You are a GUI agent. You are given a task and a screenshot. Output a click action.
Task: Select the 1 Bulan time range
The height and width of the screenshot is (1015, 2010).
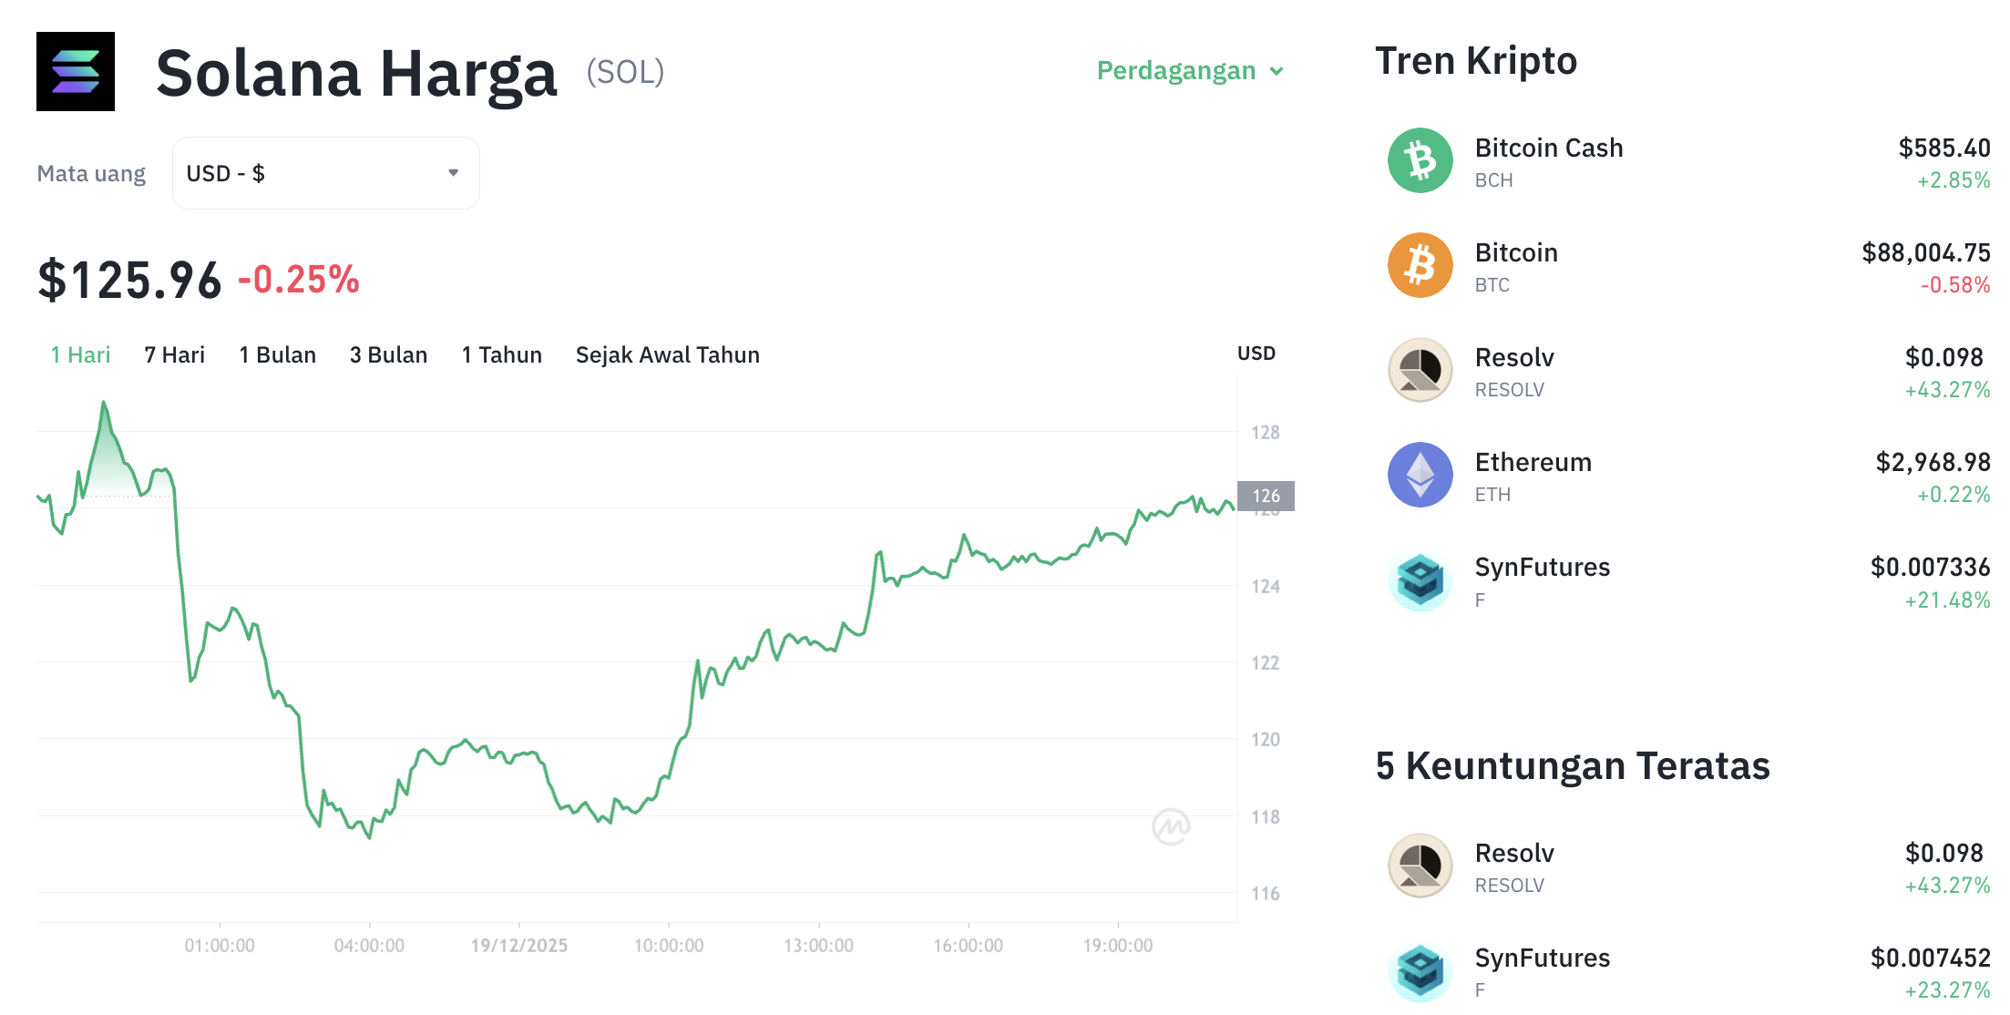[277, 354]
